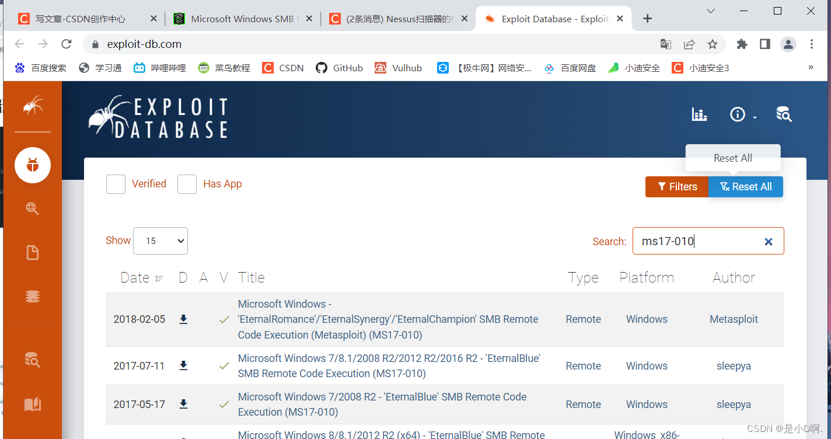Click the browser forward arrow
831x439 pixels.
(43, 44)
